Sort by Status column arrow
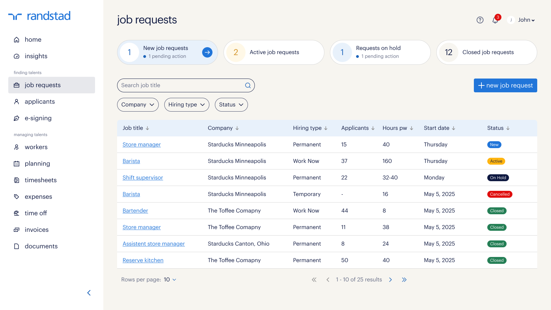Image resolution: width=551 pixels, height=310 pixels. click(508, 128)
